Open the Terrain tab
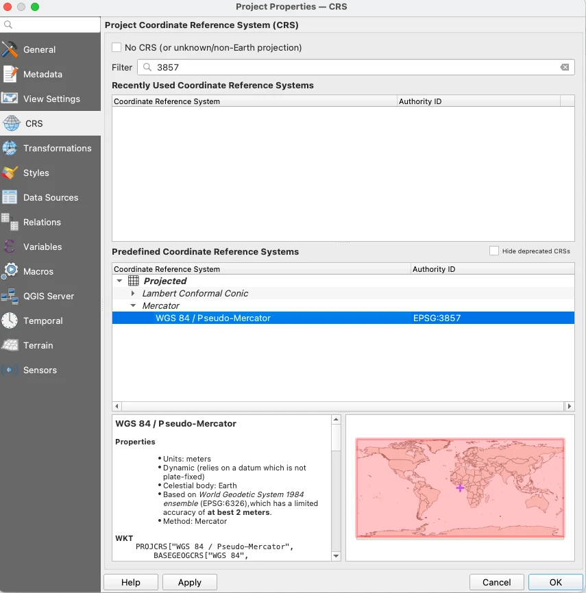This screenshot has height=593, width=586. pos(50,345)
